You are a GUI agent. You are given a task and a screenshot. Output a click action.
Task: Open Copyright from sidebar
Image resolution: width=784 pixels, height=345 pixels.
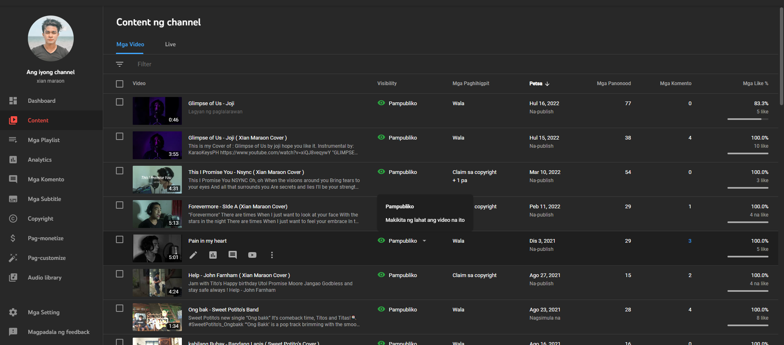click(41, 219)
